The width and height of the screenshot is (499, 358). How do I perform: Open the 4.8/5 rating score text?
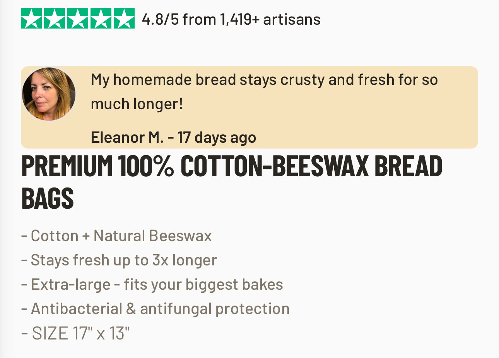160,19
